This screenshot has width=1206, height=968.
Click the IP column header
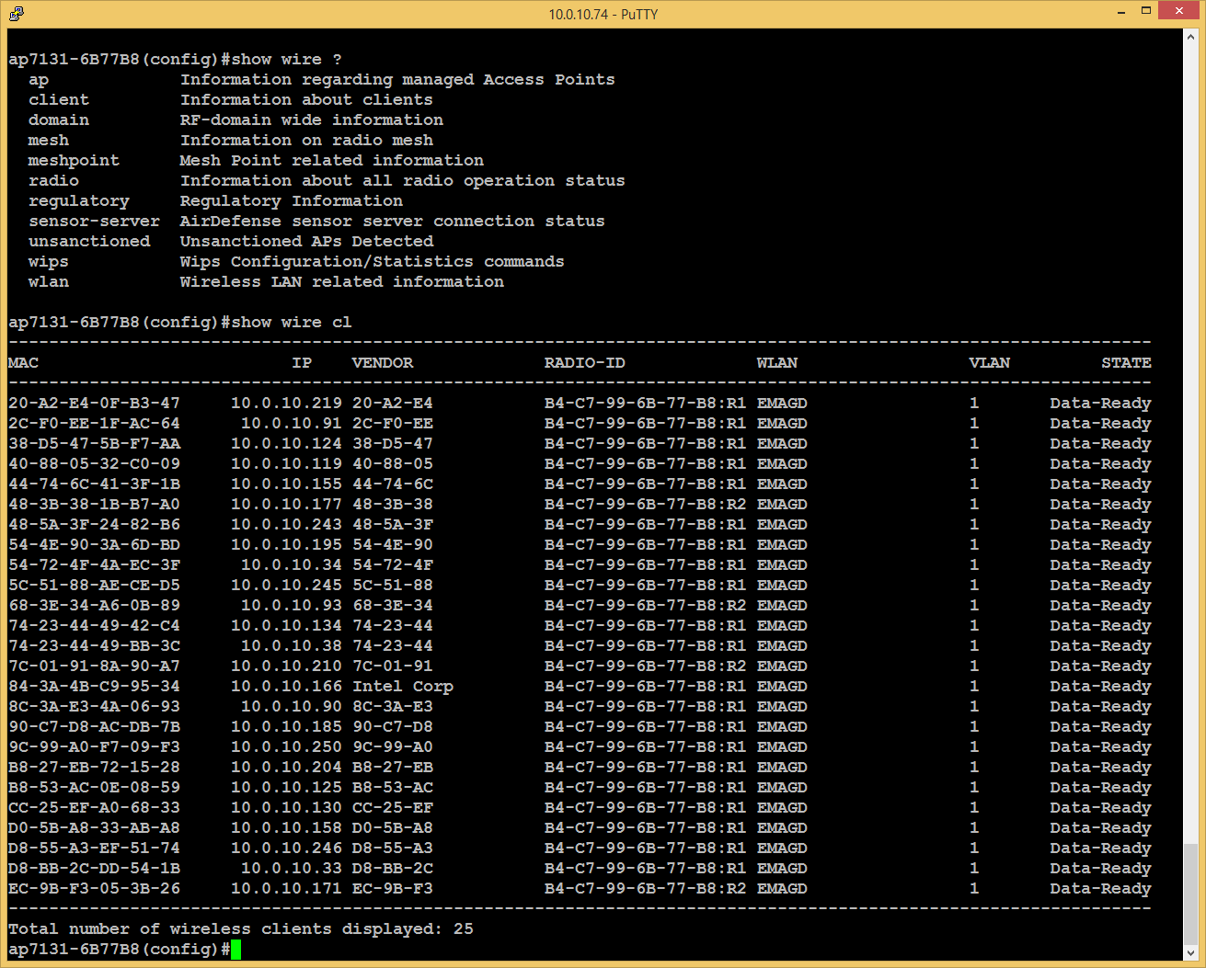tap(302, 363)
